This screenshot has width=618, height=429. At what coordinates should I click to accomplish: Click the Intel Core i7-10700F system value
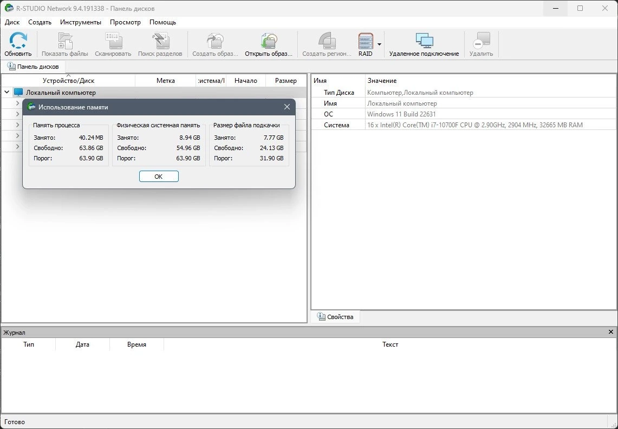[x=475, y=125]
